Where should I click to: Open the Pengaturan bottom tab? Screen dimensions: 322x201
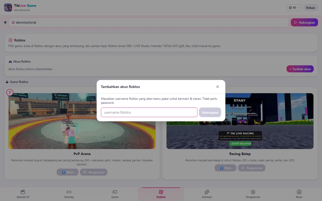click(x=253, y=194)
